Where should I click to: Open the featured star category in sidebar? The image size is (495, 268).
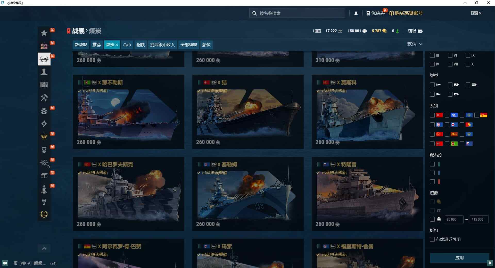tap(44, 33)
